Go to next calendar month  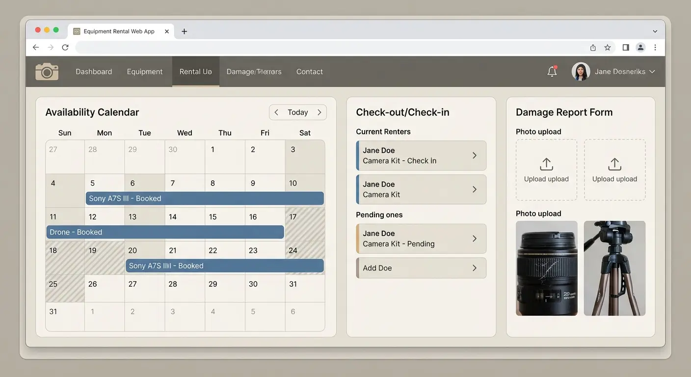pos(319,112)
